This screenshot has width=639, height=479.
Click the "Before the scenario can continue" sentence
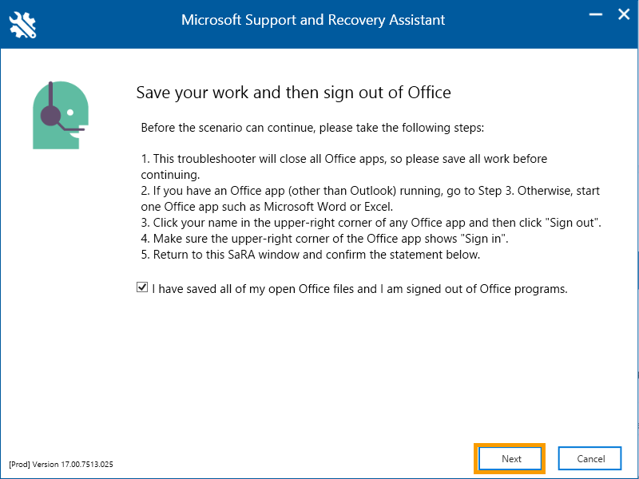(x=312, y=128)
